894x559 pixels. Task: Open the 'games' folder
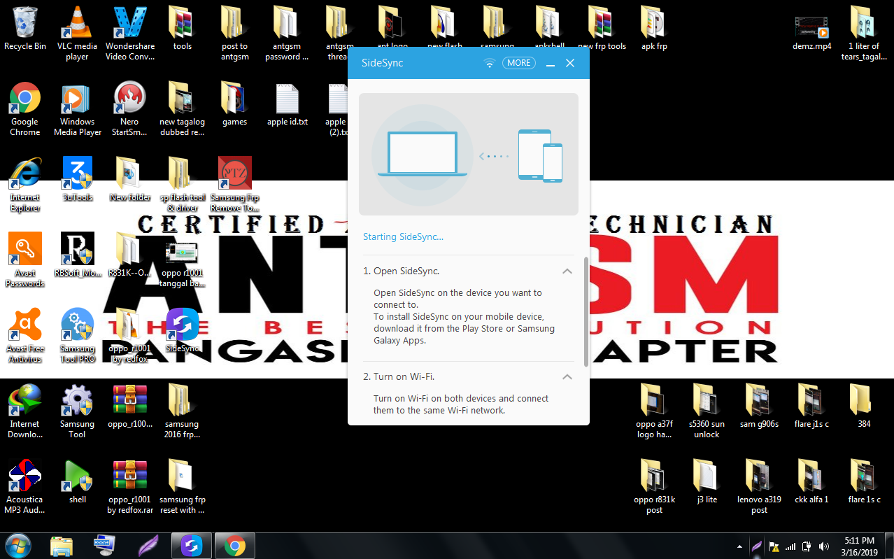(235, 105)
